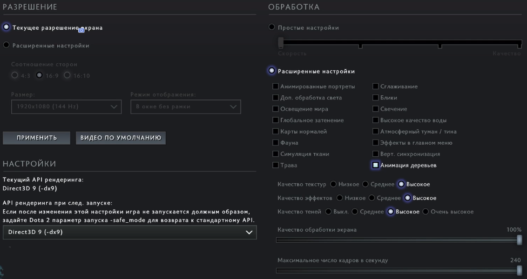527x279 pixels.
Task: Set texture quality to 'Низкое'
Action: pyautogui.click(x=333, y=185)
